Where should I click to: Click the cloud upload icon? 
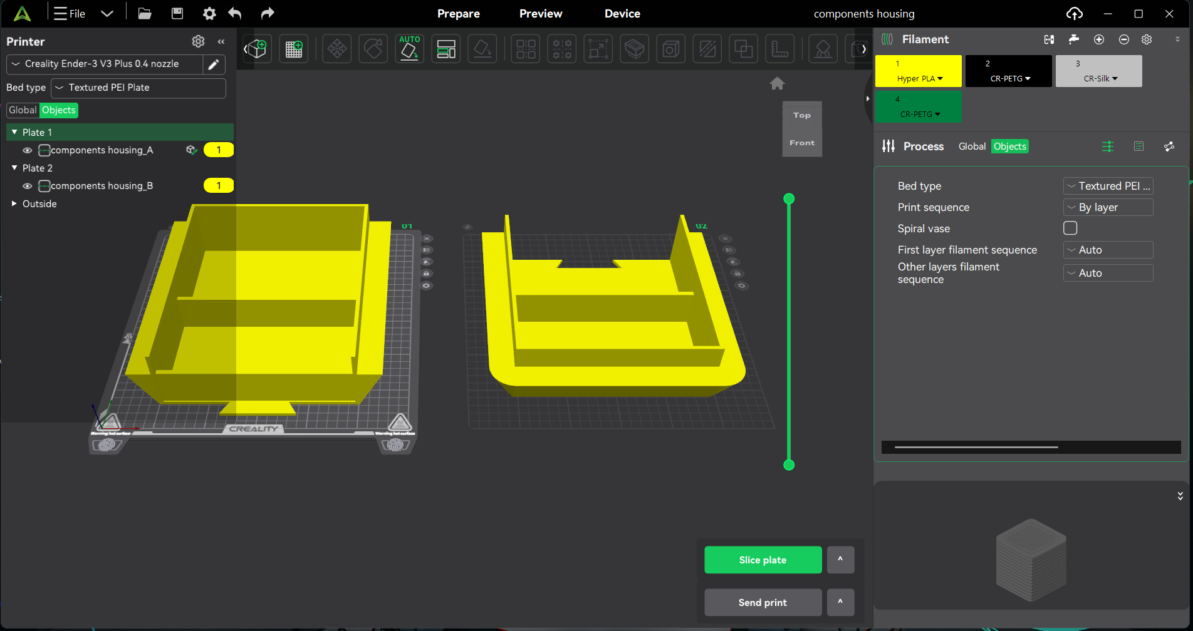pos(1075,13)
